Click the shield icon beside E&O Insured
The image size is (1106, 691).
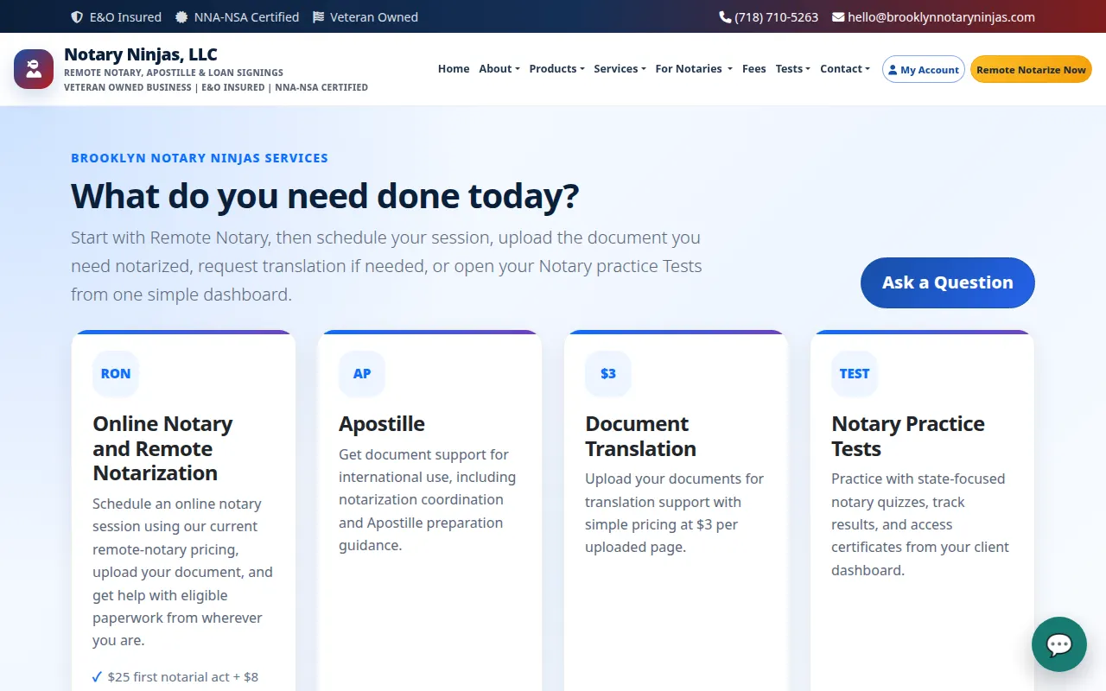pos(77,17)
